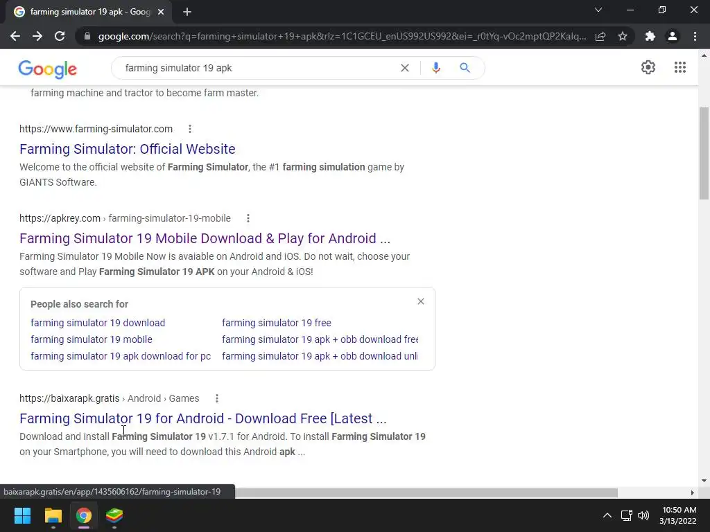Go to Google home via logo
The width and height of the screenshot is (710, 532).
click(48, 69)
